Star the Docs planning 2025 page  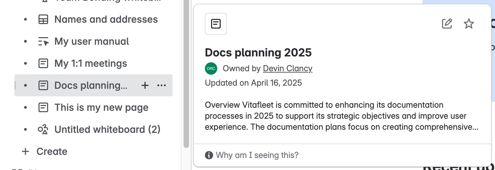click(x=469, y=24)
